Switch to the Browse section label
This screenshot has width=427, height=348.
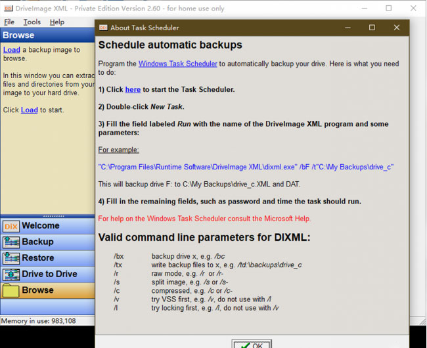pos(37,290)
